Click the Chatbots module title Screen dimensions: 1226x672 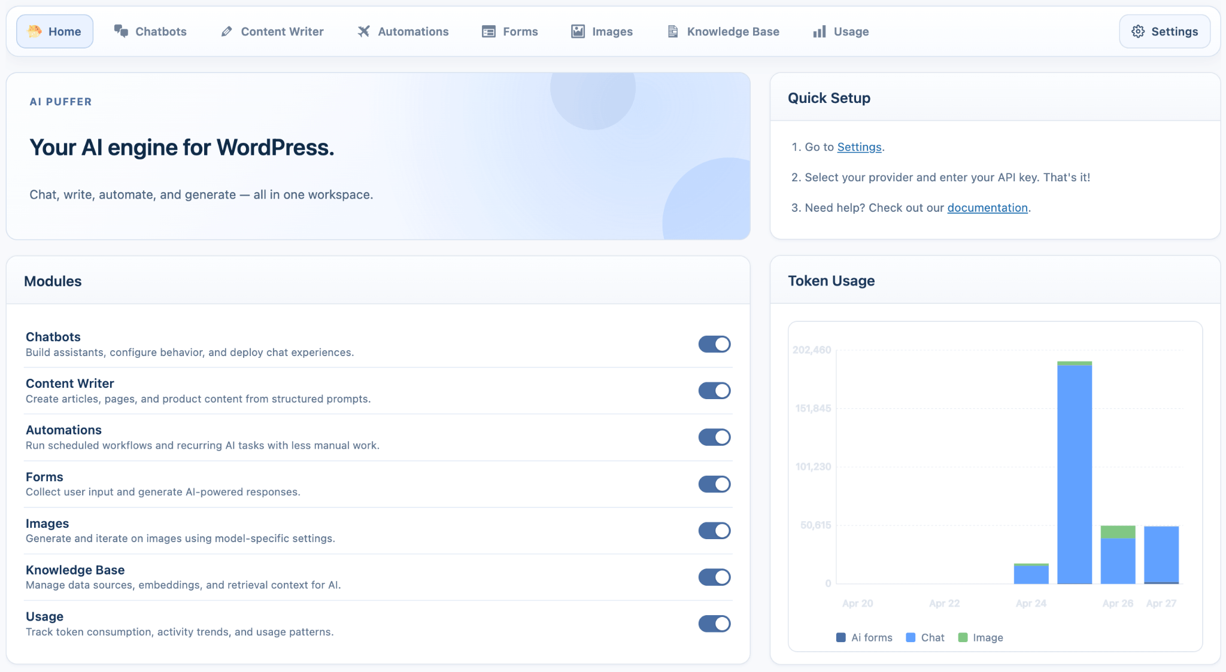click(x=53, y=337)
